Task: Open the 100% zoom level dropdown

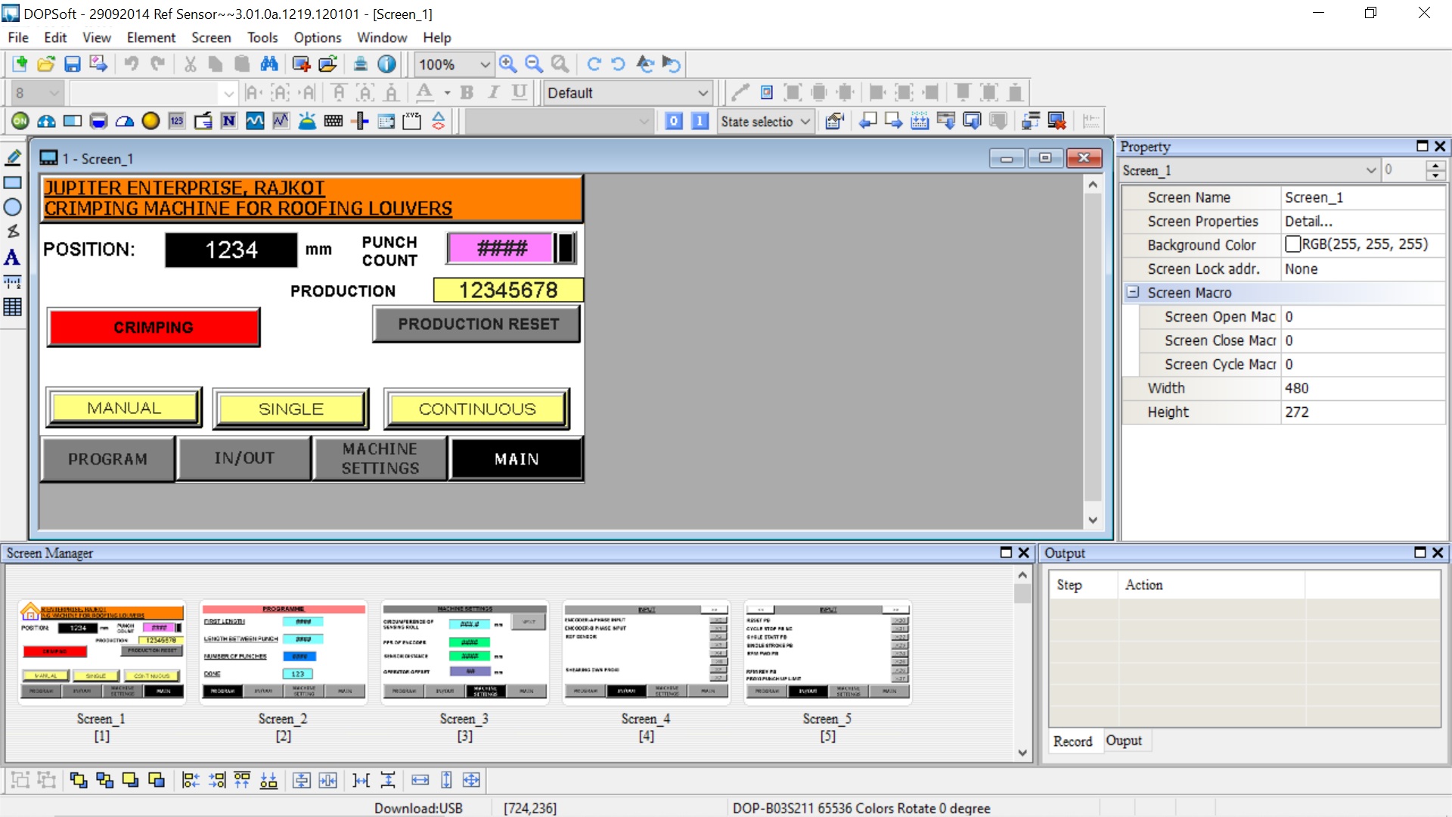Action: click(x=485, y=65)
